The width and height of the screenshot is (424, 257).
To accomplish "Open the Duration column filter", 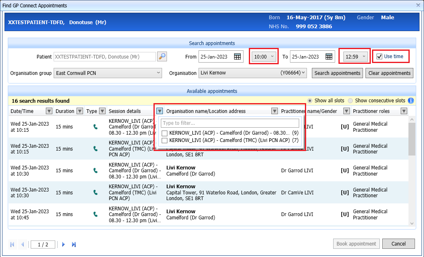I will [x=80, y=111].
